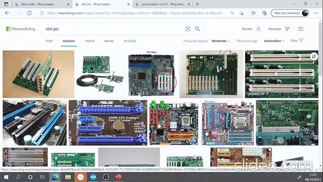Open the 'PCI Slots' red-circled motherboard image
Image resolution: width=323 pixels, height=182 pixels.
coord(151,74)
